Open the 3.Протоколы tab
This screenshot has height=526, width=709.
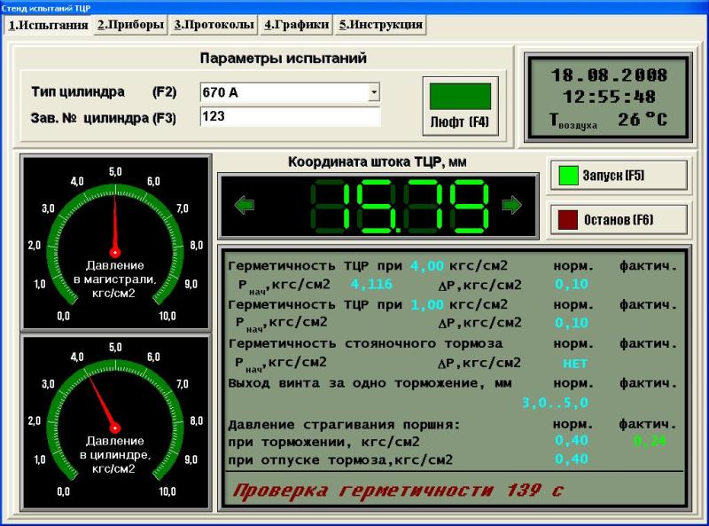pyautogui.click(x=214, y=25)
